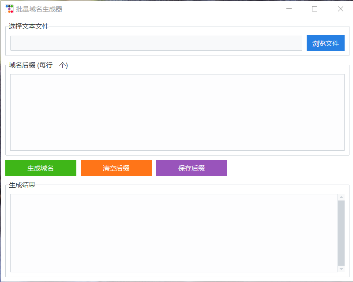This screenshot has height=282, width=353.
Task: Click the scrollbar up arrow in results area
Action: [x=342, y=197]
